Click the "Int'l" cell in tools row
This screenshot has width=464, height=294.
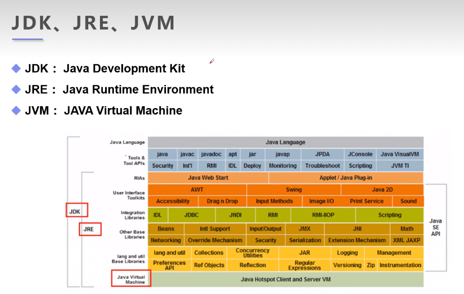click(188, 166)
